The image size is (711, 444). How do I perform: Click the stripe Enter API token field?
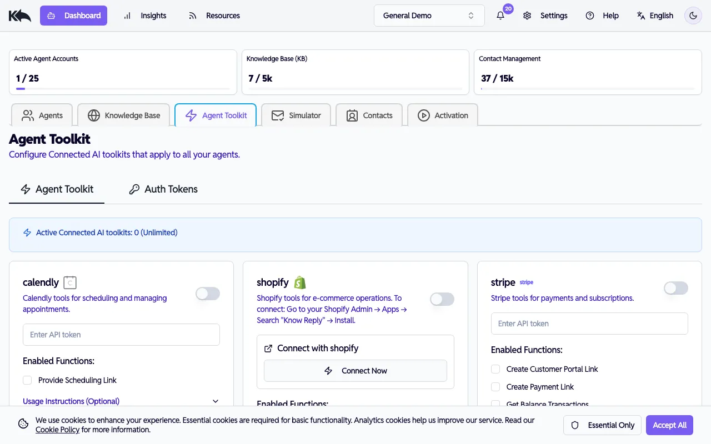pyautogui.click(x=589, y=324)
